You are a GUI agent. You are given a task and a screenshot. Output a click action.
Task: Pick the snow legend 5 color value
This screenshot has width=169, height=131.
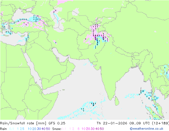(78, 129)
